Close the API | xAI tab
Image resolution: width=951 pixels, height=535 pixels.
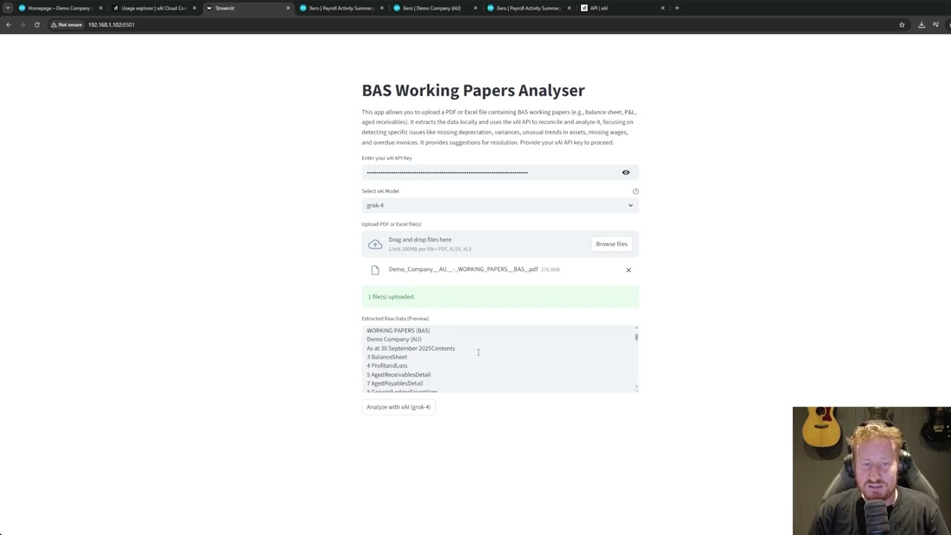point(663,8)
